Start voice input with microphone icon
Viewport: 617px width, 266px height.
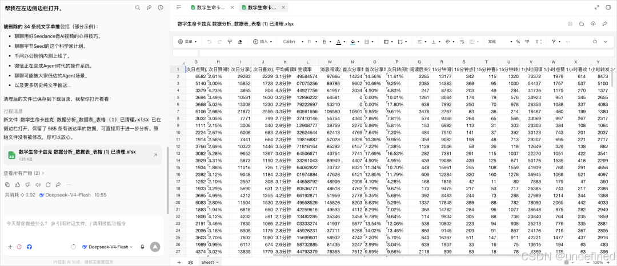tap(142, 247)
